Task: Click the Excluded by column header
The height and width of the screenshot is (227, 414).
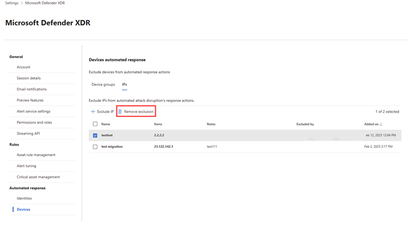Action: click(x=305, y=124)
